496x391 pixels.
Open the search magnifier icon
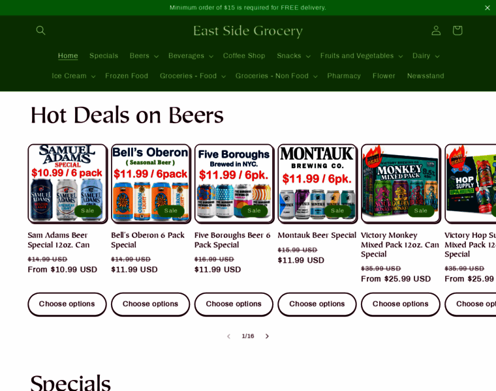pyautogui.click(x=40, y=31)
